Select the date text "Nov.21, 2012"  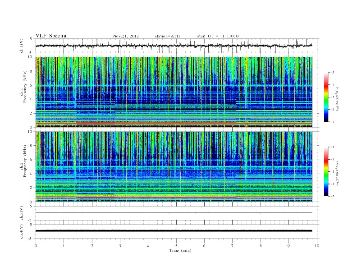tap(126, 36)
